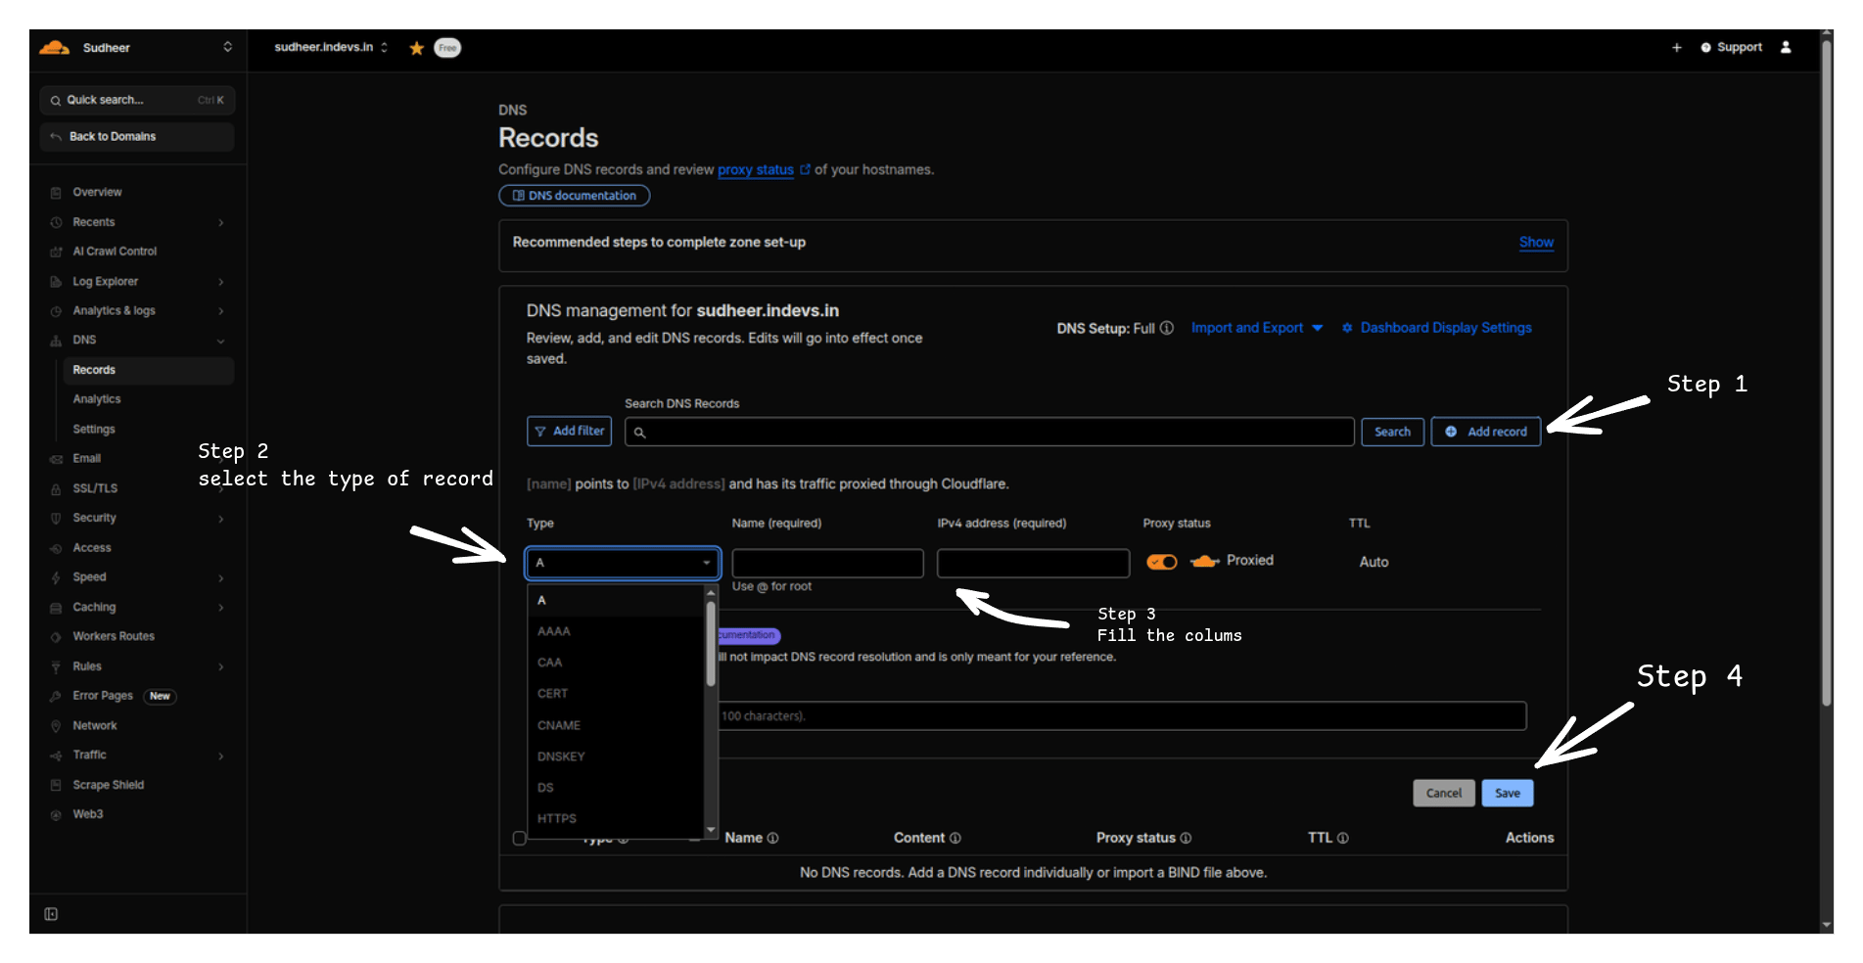Click the Analytics & logs icon
This screenshot has height=963, width=1863.
[x=56, y=311]
